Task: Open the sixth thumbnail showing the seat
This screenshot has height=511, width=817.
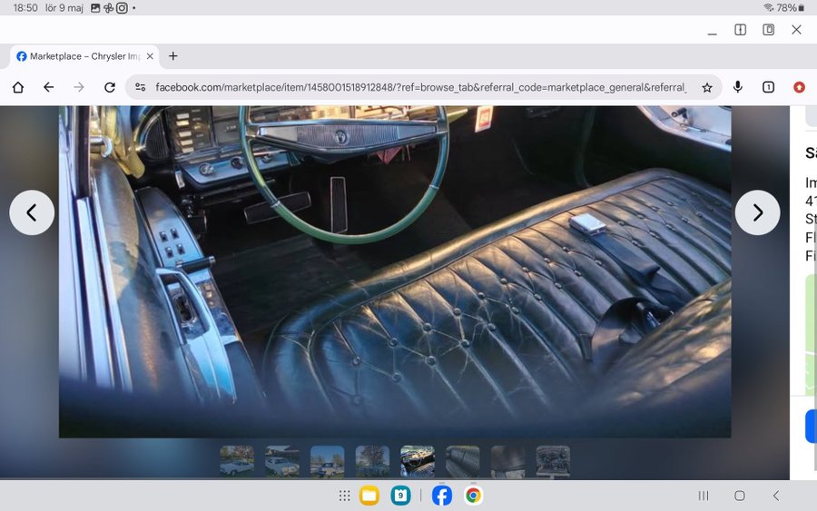Action: [x=463, y=461]
